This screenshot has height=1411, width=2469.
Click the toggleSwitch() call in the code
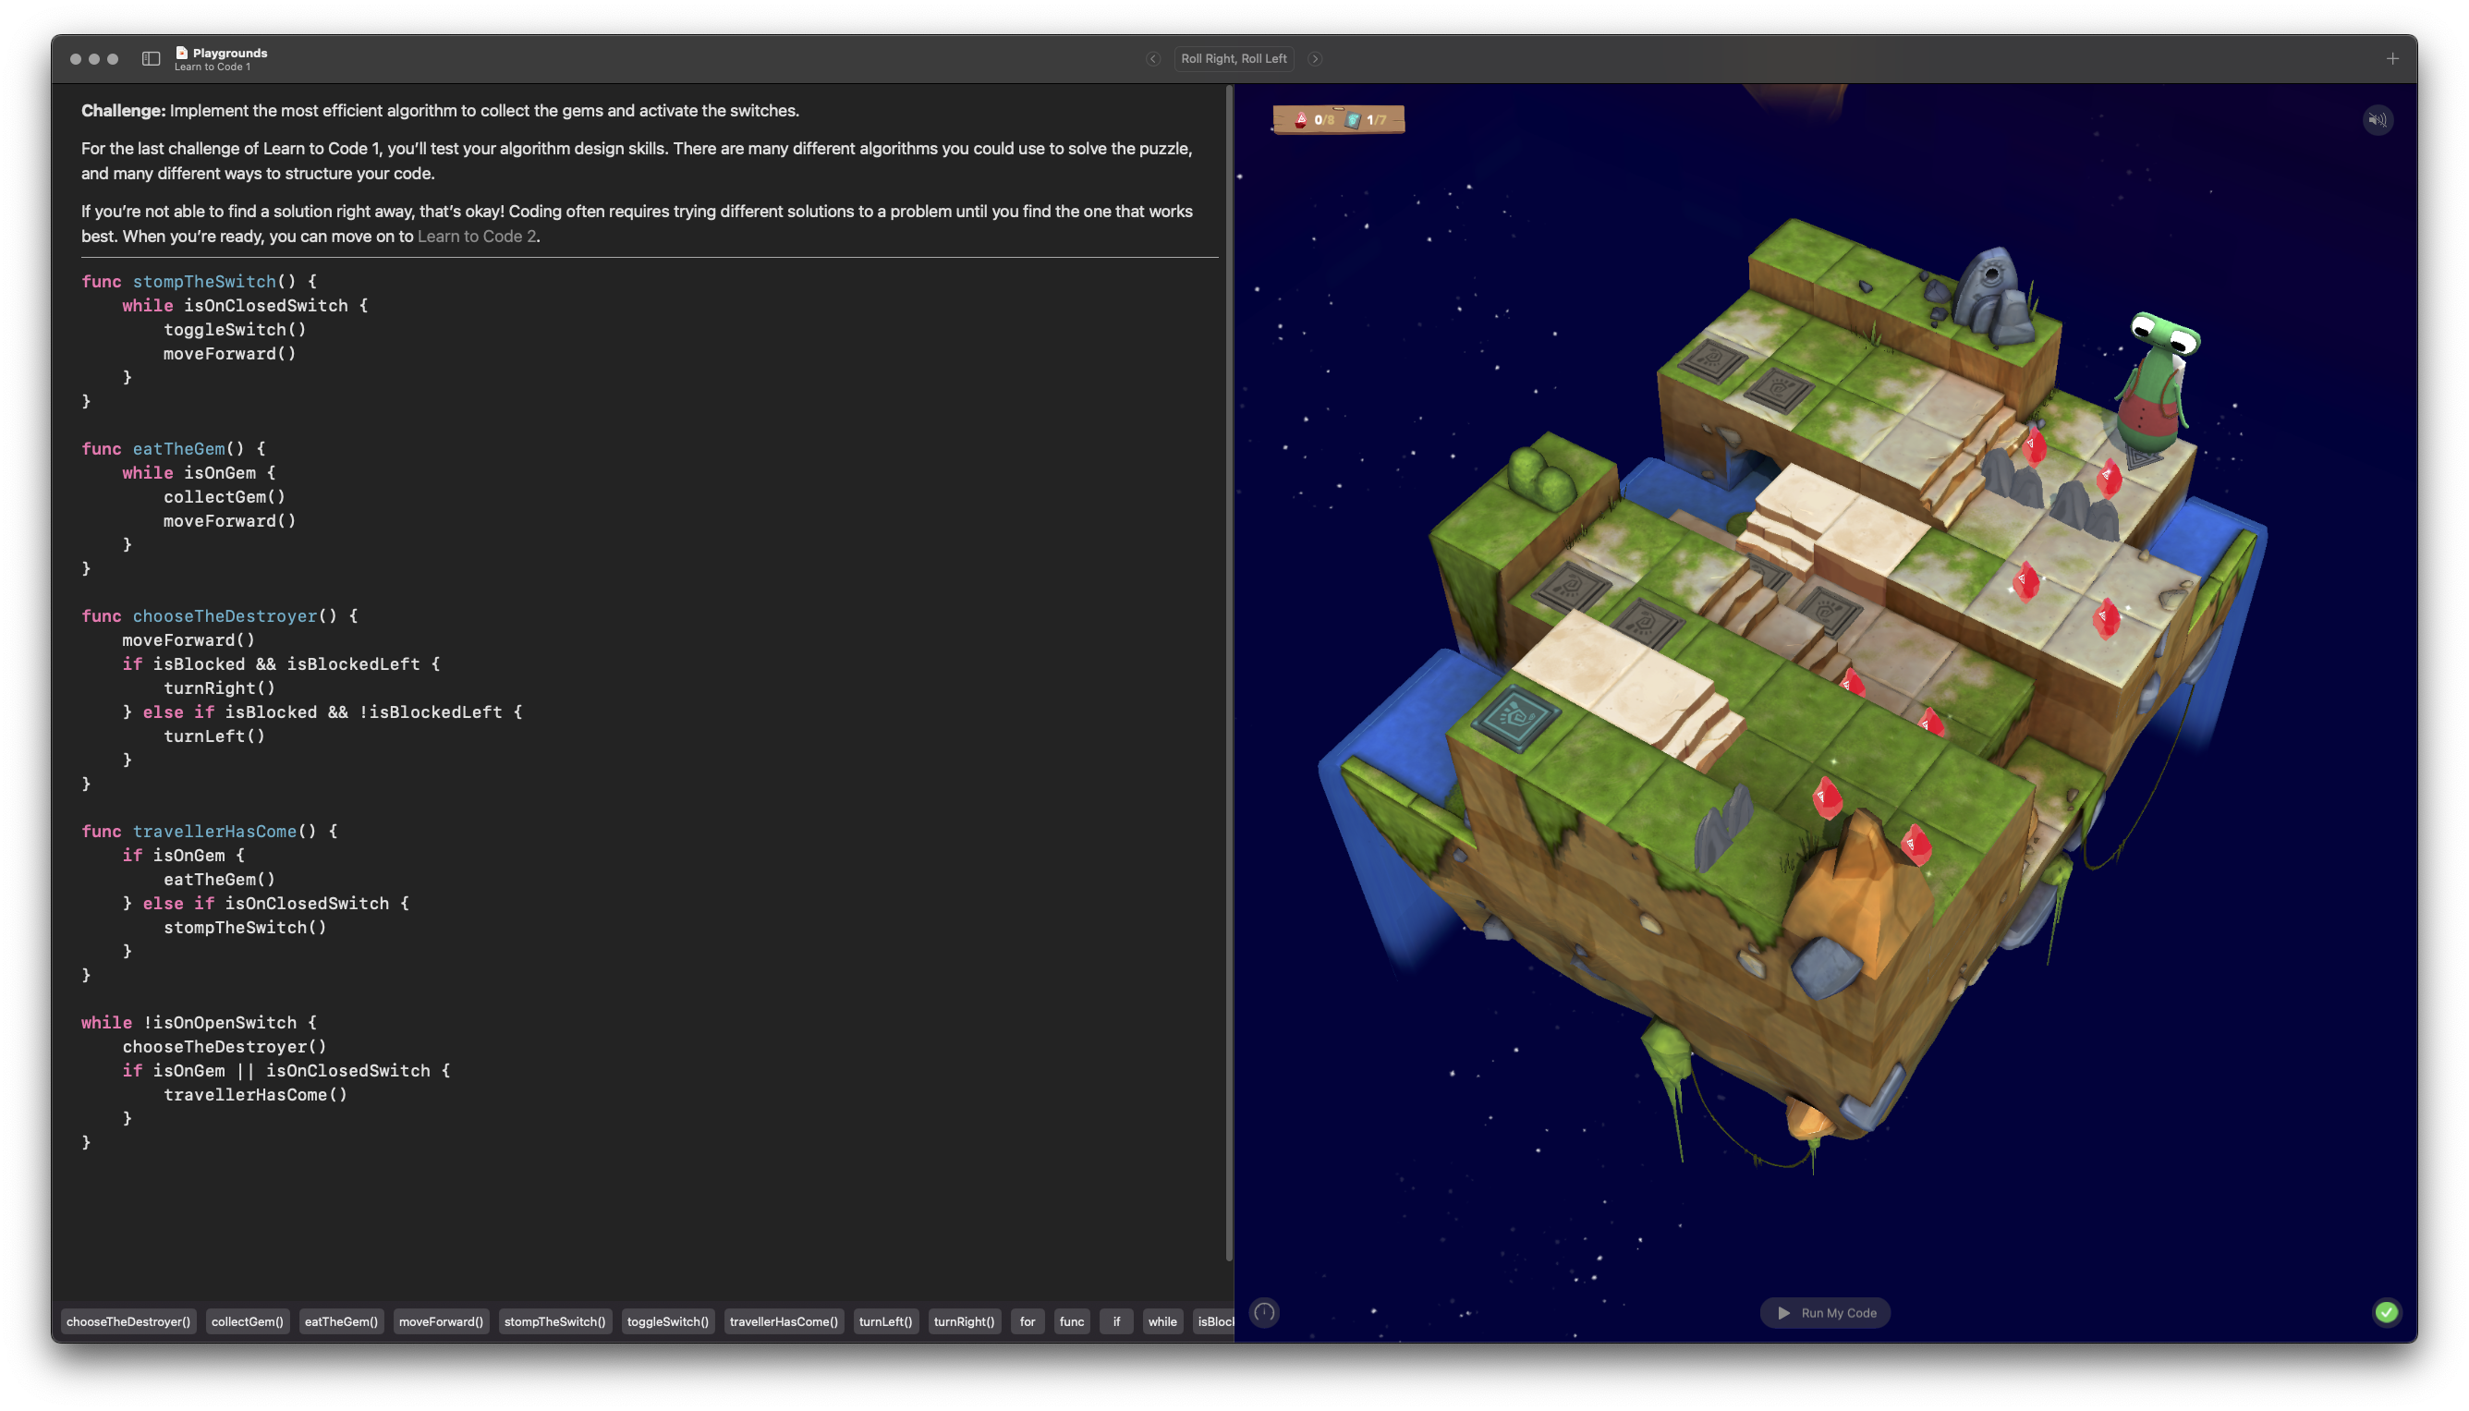tap(235, 330)
